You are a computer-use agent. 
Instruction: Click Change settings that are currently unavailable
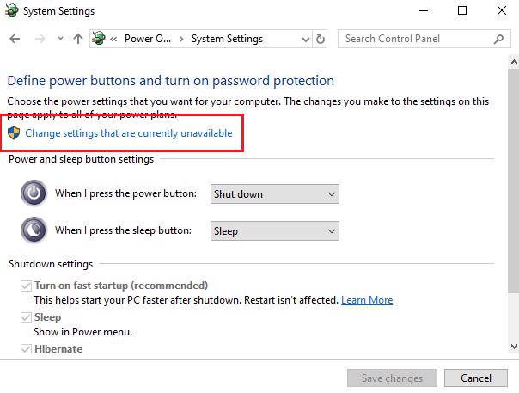point(129,133)
